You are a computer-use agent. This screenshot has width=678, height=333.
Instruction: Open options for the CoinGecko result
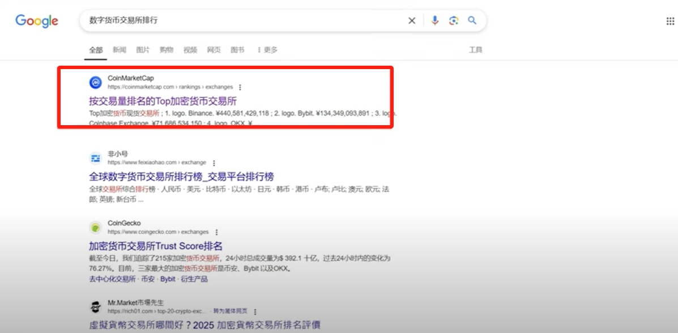coord(216,232)
